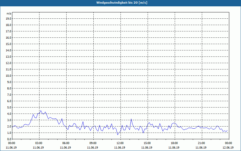Screen dimensions: 241x151
Task: Click the 17,0 y-axis label
Action: point(8,31)
